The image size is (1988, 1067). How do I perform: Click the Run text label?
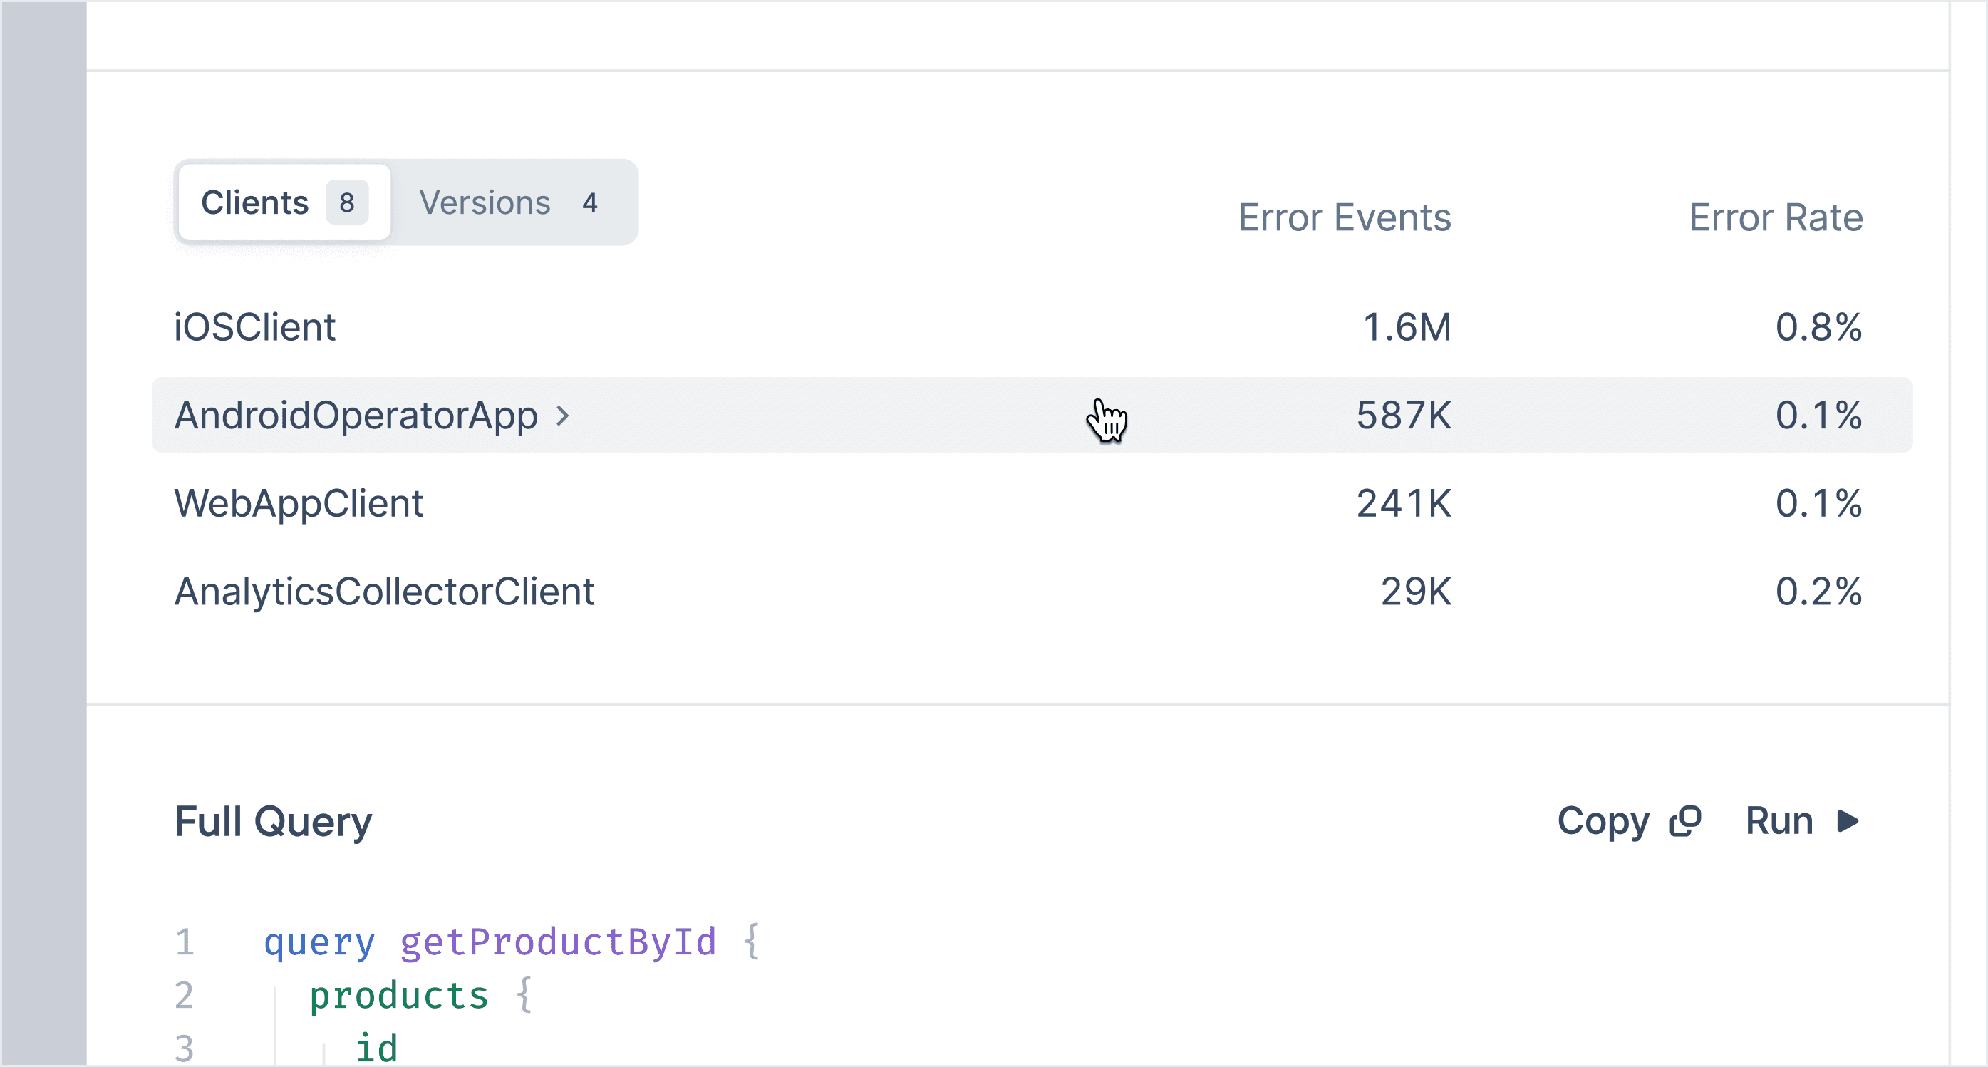point(1778,820)
